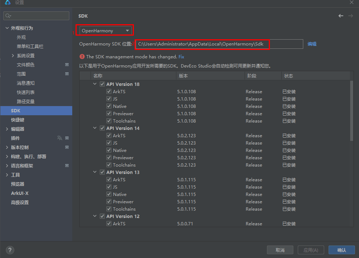The image size is (359, 258).
Task: Click the 状态 column header
Action: coord(316,76)
